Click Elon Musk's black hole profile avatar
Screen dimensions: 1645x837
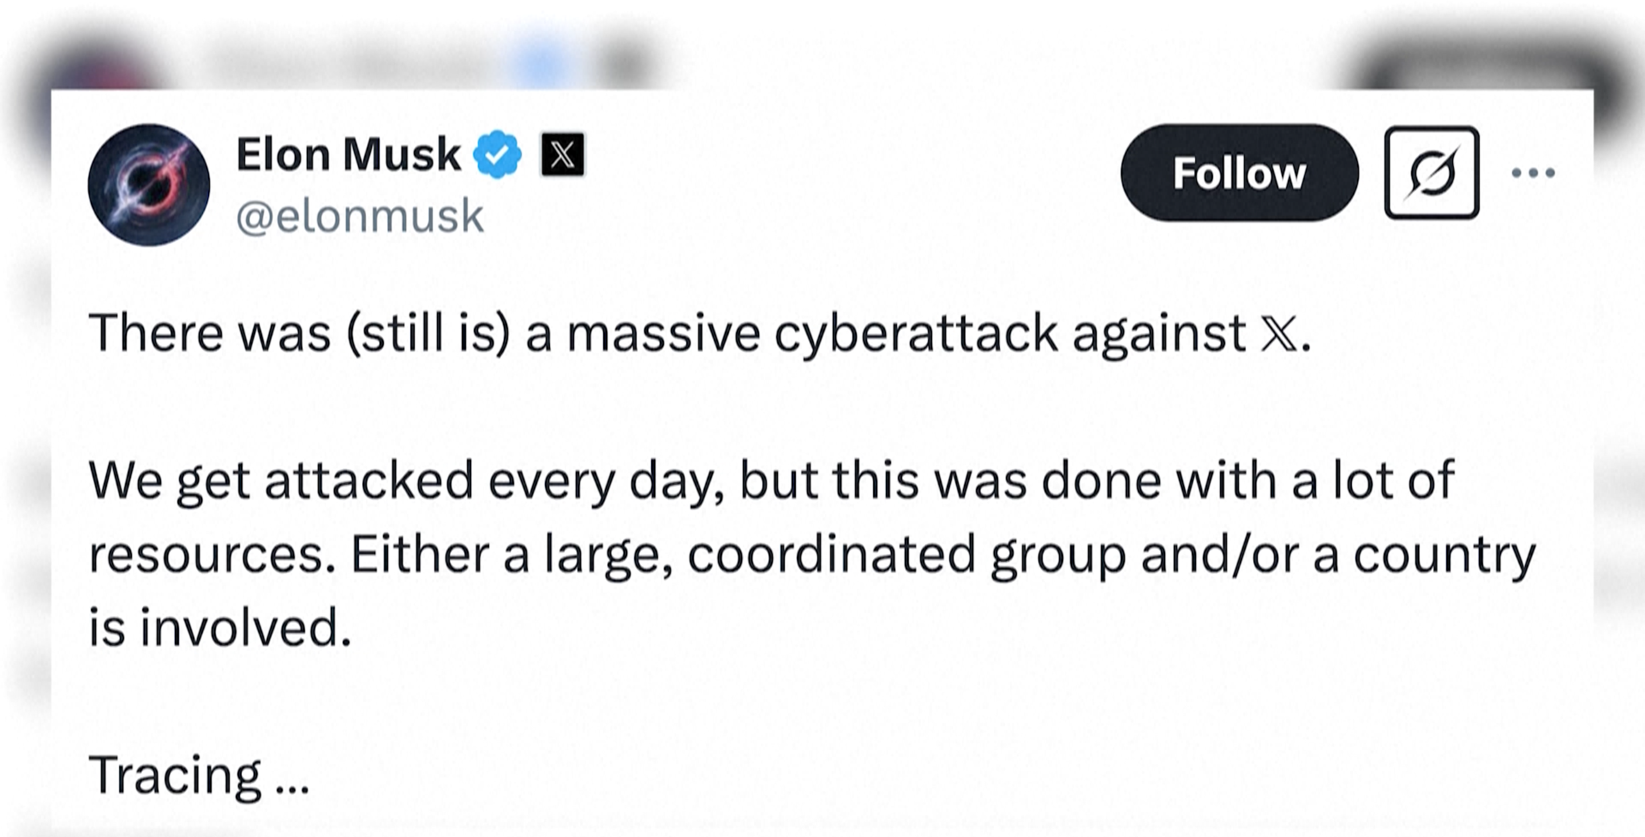point(149,185)
